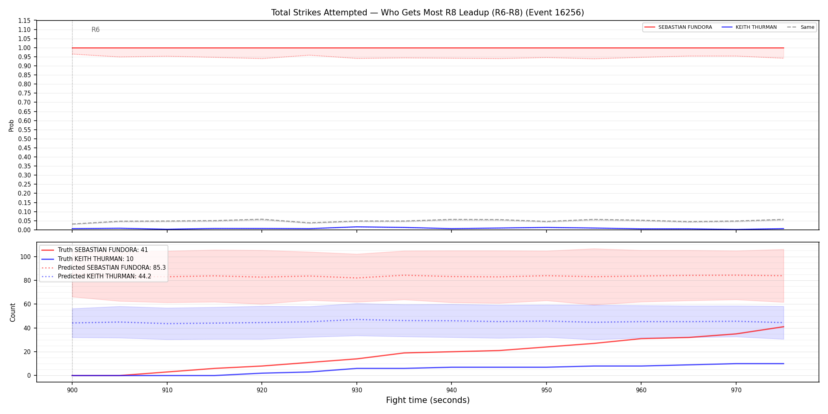Click the SEBASTIAN FUNDORA legend entry
828x414 pixels.
pyautogui.click(x=678, y=27)
